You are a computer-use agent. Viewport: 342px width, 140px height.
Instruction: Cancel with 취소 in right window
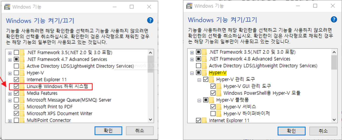(323, 131)
